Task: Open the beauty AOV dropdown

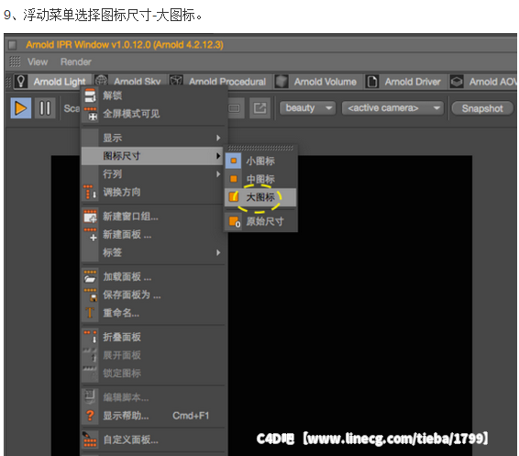Action: tap(307, 108)
